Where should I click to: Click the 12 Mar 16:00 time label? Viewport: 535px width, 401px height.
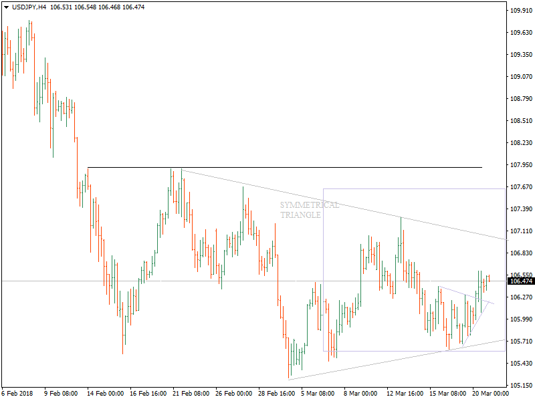405,394
